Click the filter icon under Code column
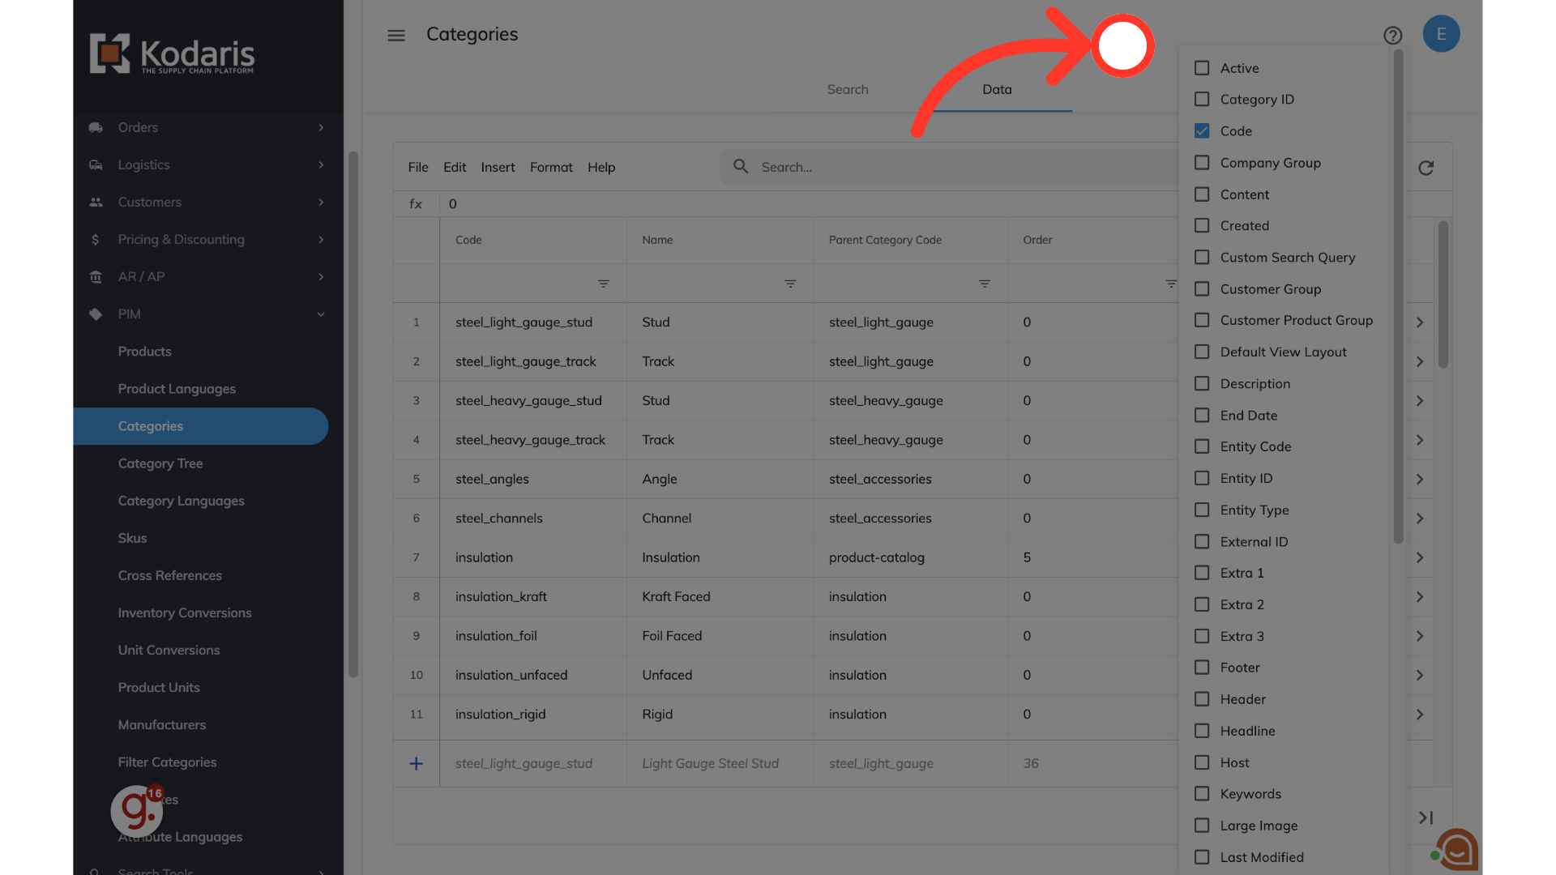Screen dimensions: 1556x875 (x=603, y=284)
